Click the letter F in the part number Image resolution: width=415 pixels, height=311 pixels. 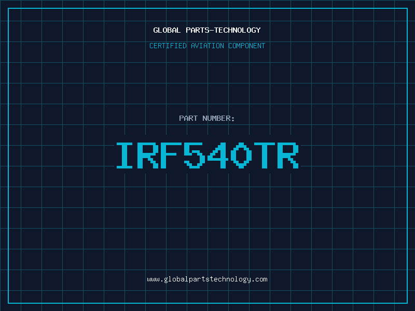click(x=172, y=155)
